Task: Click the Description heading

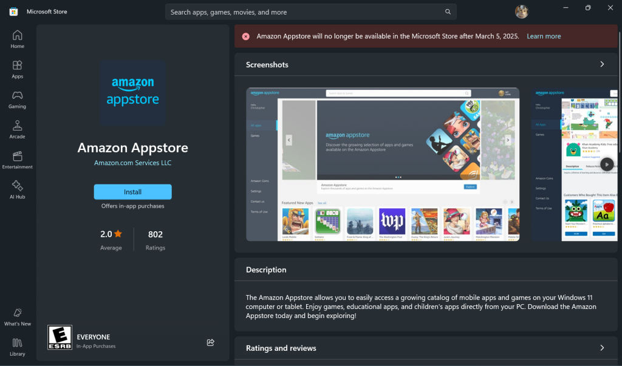Action: click(266, 269)
